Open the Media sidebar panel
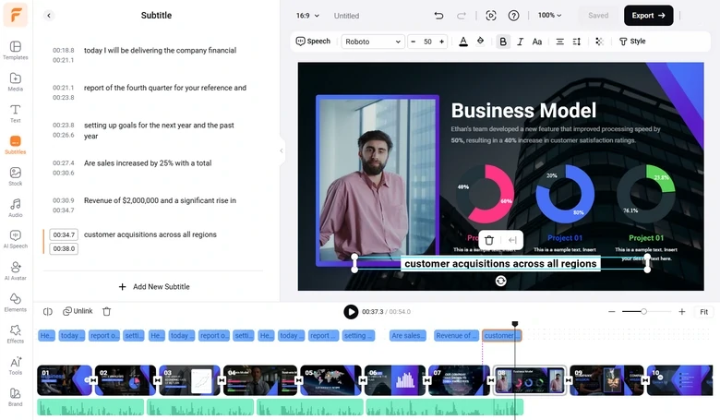The image size is (720, 420). click(x=15, y=82)
